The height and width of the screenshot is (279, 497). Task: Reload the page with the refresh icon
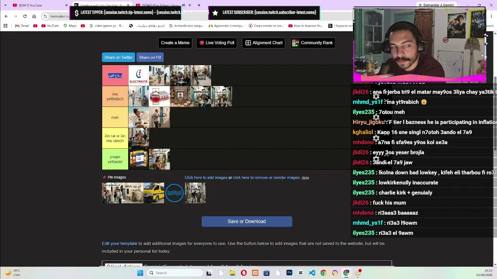pos(25,16)
